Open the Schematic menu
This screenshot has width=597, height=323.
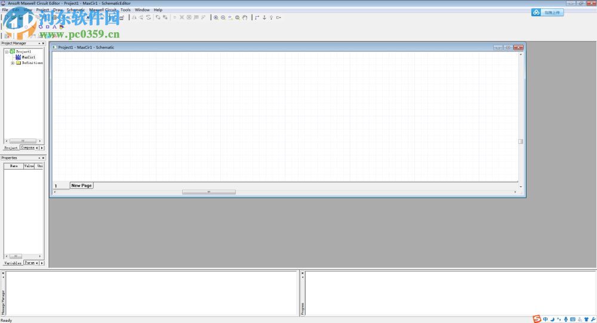(76, 10)
